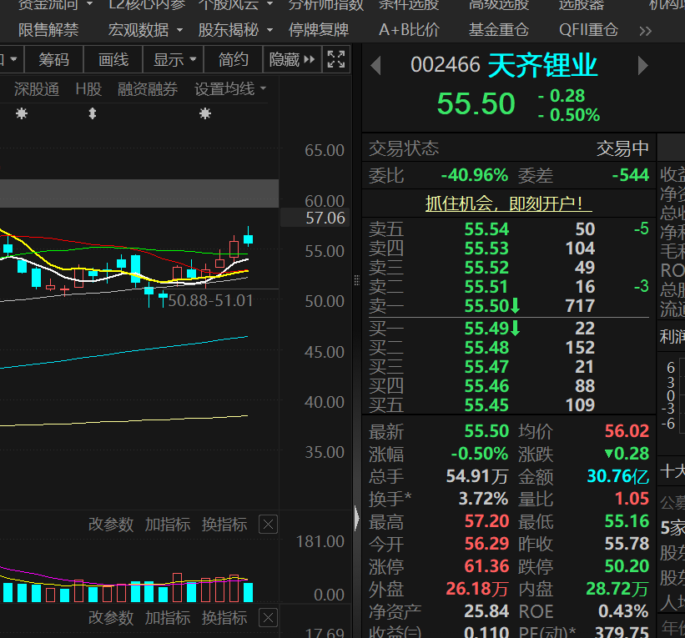The height and width of the screenshot is (638, 685).
Task: Click the 总手 value 54.91万
Action: pyautogui.click(x=477, y=476)
